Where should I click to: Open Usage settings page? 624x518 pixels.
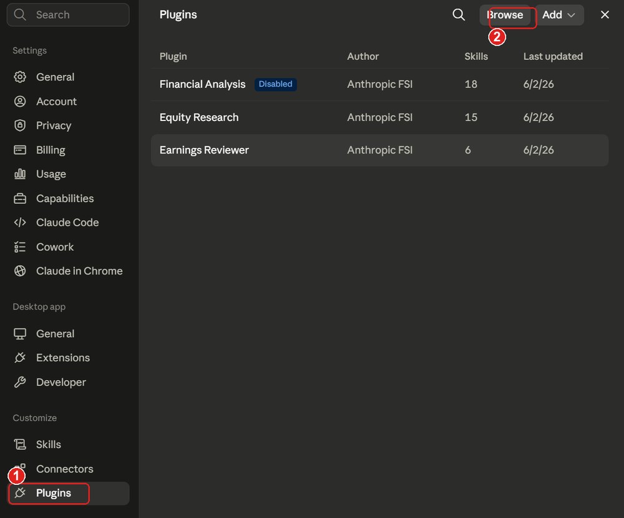tap(68, 174)
